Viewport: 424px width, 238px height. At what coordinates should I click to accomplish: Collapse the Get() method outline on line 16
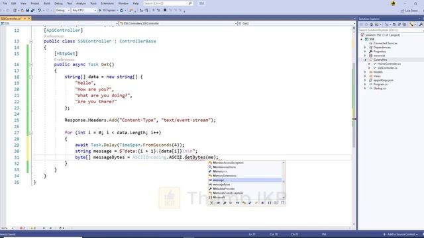[x=31, y=65]
